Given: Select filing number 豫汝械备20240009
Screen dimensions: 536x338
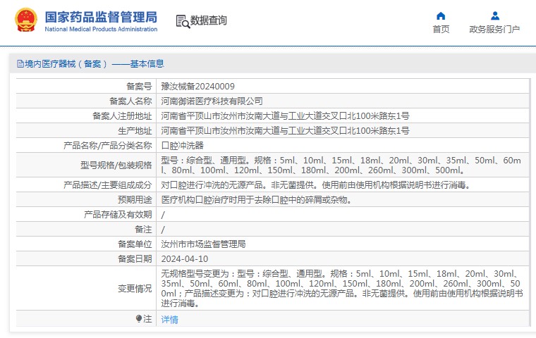Looking at the screenshot, I should (x=198, y=87).
